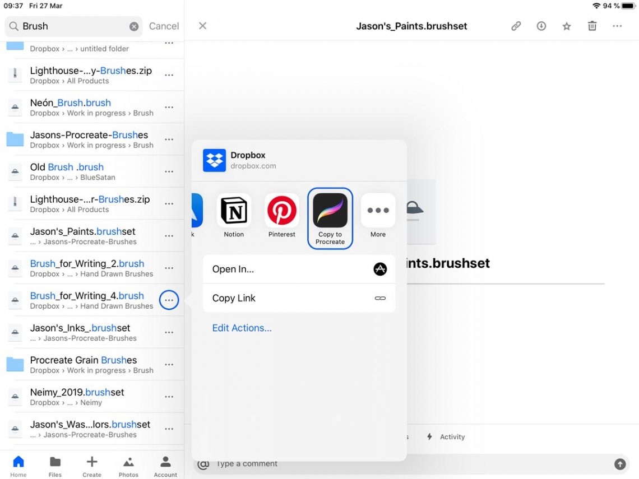The width and height of the screenshot is (639, 479).
Task: Open options for Brush_for_Writing_4.brush
Action: click(169, 300)
